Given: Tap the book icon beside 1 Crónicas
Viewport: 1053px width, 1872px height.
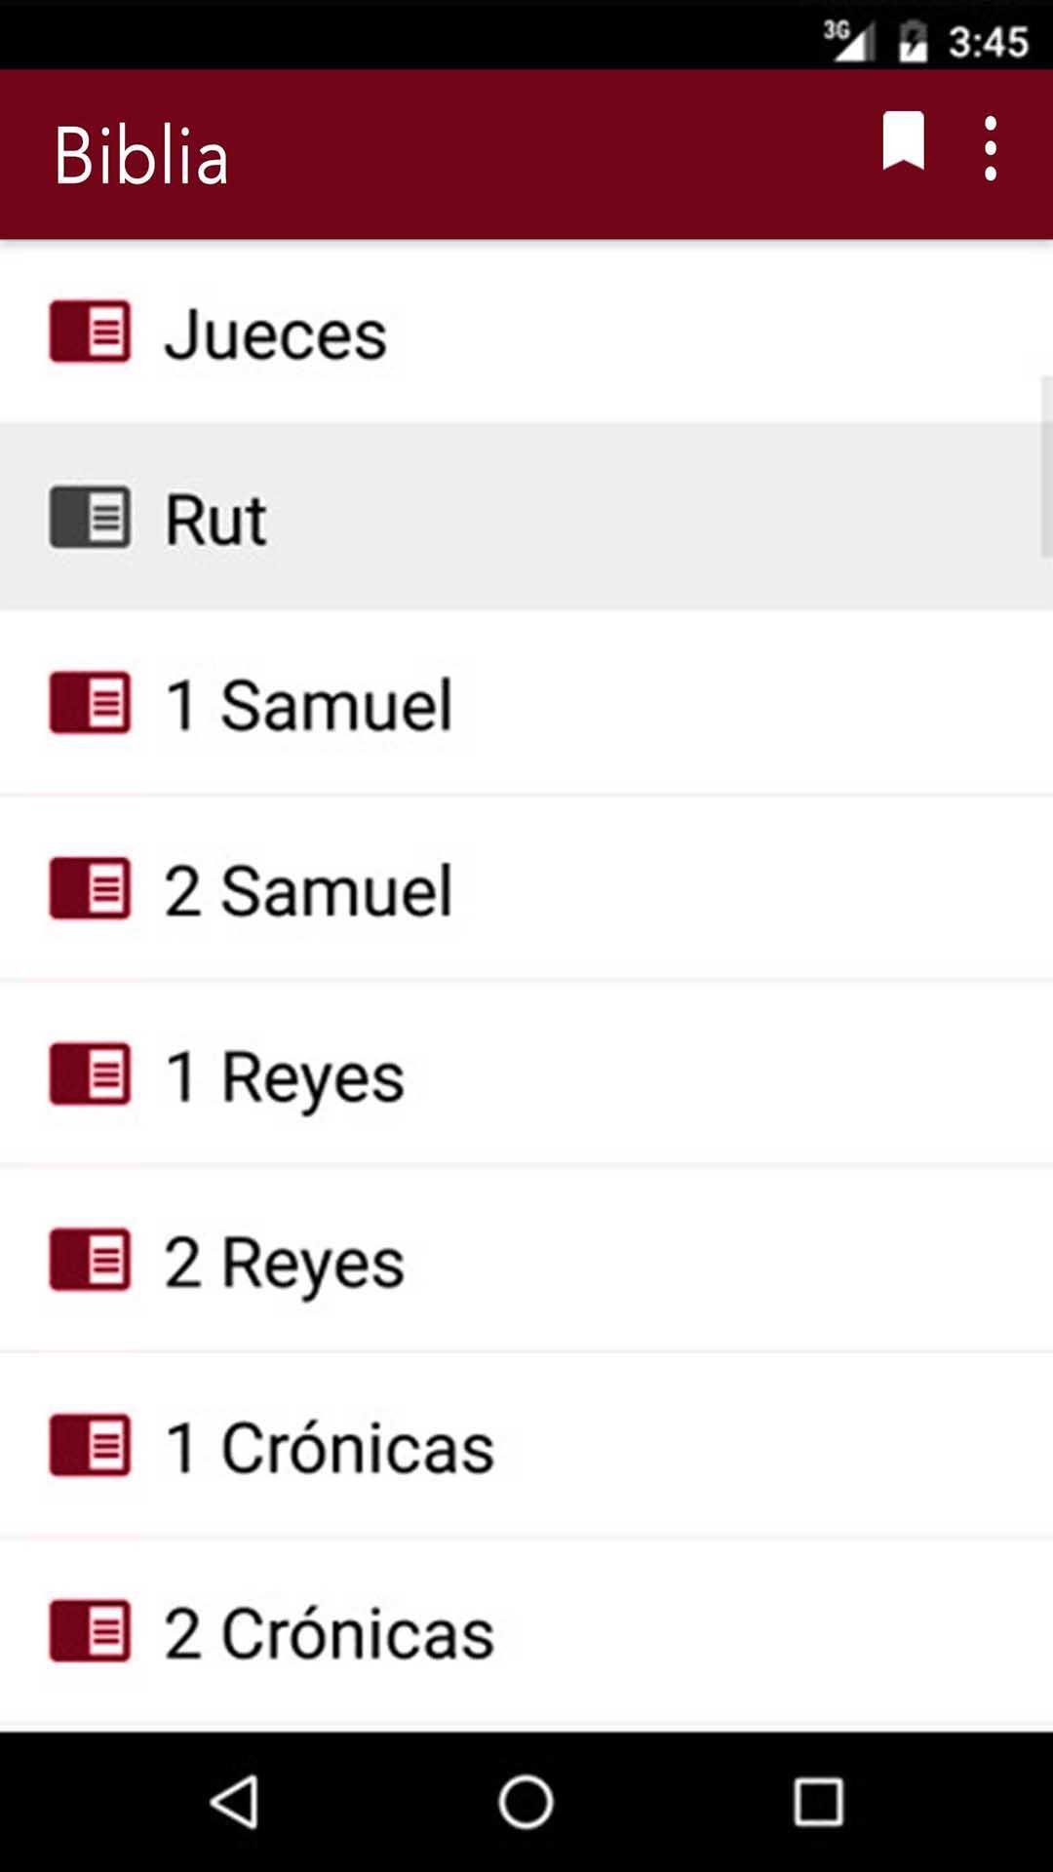Looking at the screenshot, I should [x=90, y=1445].
